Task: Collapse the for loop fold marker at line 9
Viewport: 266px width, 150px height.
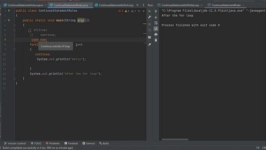Action: [x=15, y=50]
